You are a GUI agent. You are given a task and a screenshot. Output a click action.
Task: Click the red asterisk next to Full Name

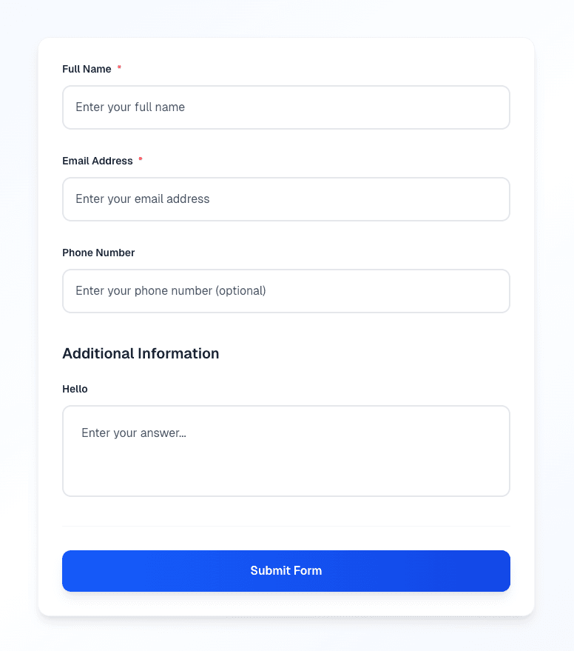click(x=120, y=68)
